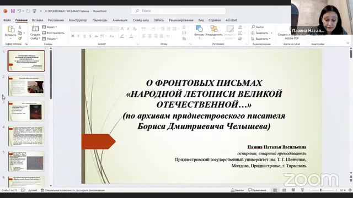Click the Восстановить button
The height and width of the screenshot is (198, 353).
tap(54, 33)
